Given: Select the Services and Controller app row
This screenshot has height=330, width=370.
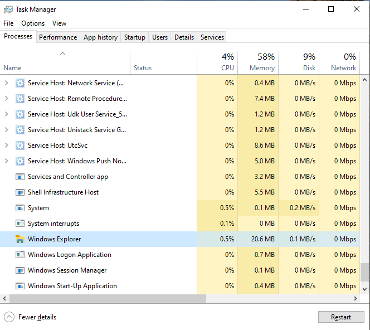Looking at the screenshot, I should pos(180,177).
